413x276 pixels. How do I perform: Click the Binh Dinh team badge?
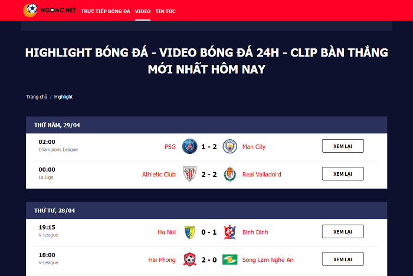coord(230,232)
